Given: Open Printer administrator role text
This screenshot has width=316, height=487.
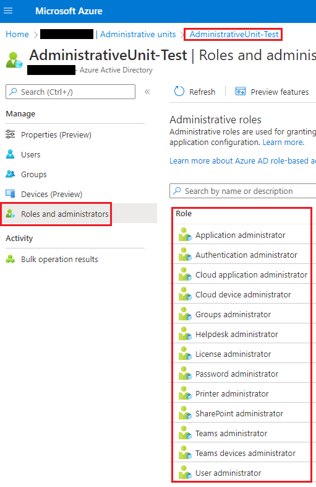Looking at the screenshot, I should pyautogui.click(x=232, y=394).
